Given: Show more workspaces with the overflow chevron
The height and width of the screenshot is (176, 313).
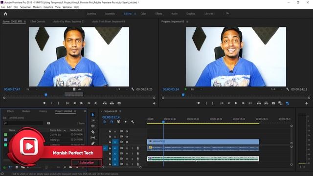Looking at the screenshot, I should pos(227,14).
